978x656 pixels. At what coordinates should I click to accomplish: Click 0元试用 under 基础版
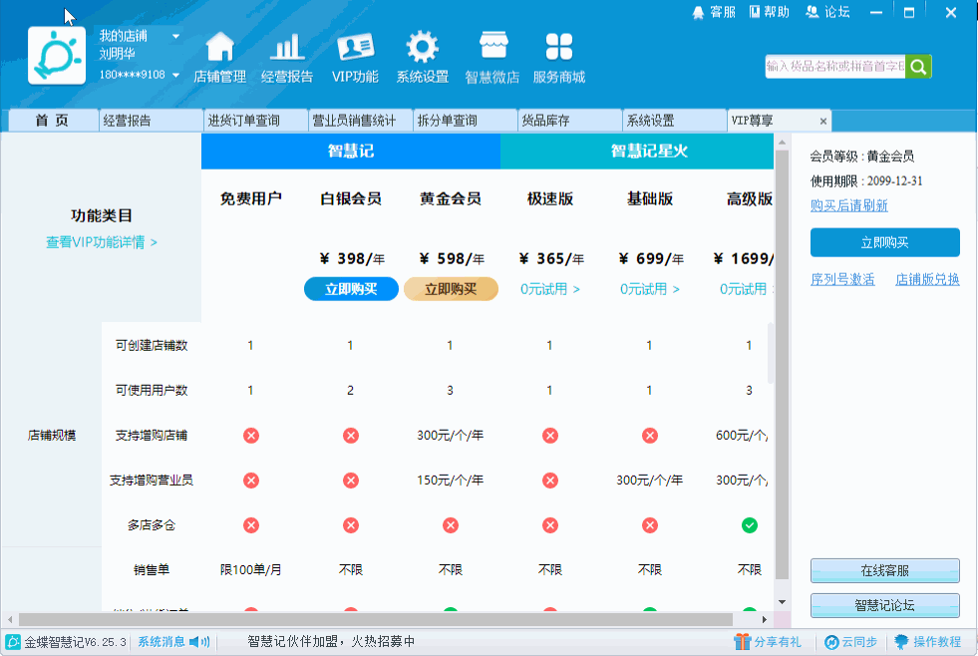tap(650, 289)
